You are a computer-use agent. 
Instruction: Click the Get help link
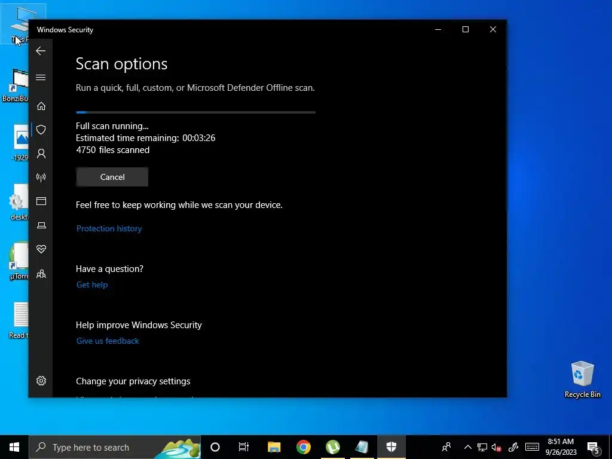91,284
